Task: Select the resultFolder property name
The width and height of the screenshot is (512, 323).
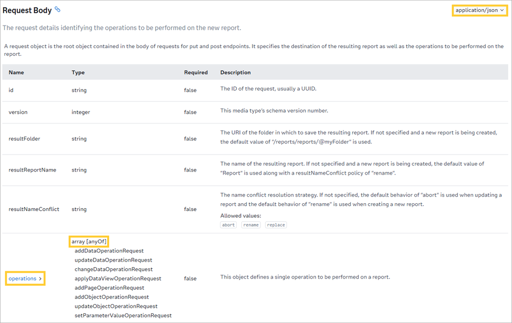Action: point(24,139)
